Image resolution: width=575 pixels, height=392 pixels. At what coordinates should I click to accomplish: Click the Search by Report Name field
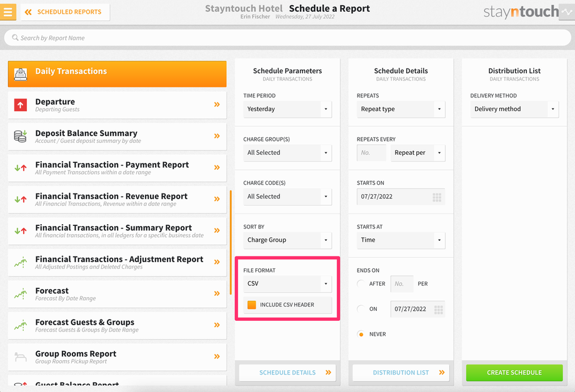coord(287,37)
